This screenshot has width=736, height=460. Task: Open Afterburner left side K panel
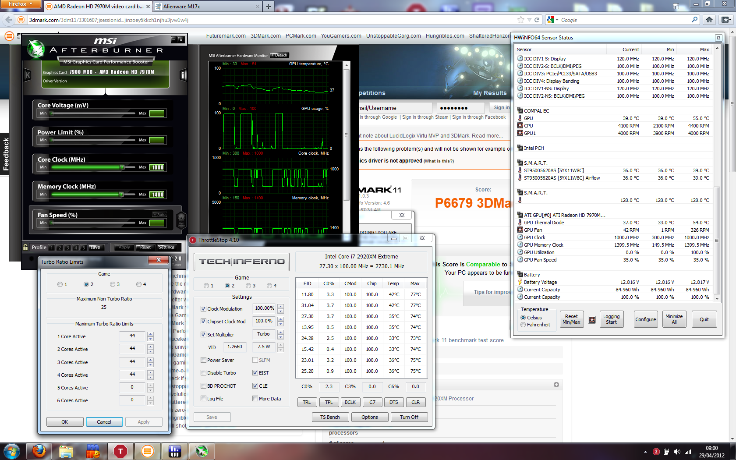(x=28, y=75)
